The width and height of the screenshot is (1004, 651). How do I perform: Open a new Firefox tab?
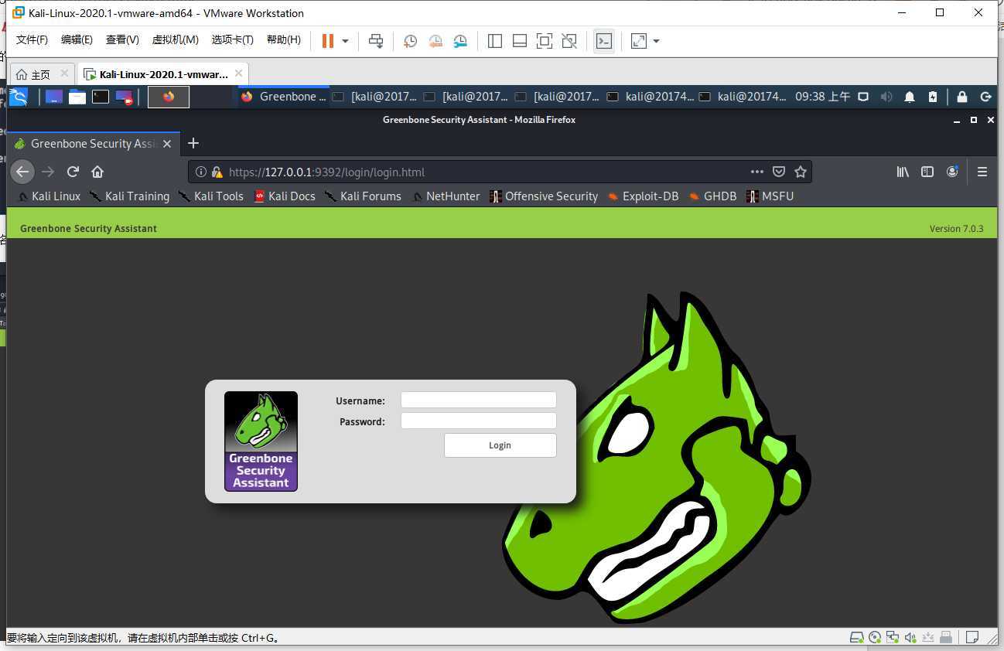click(193, 143)
